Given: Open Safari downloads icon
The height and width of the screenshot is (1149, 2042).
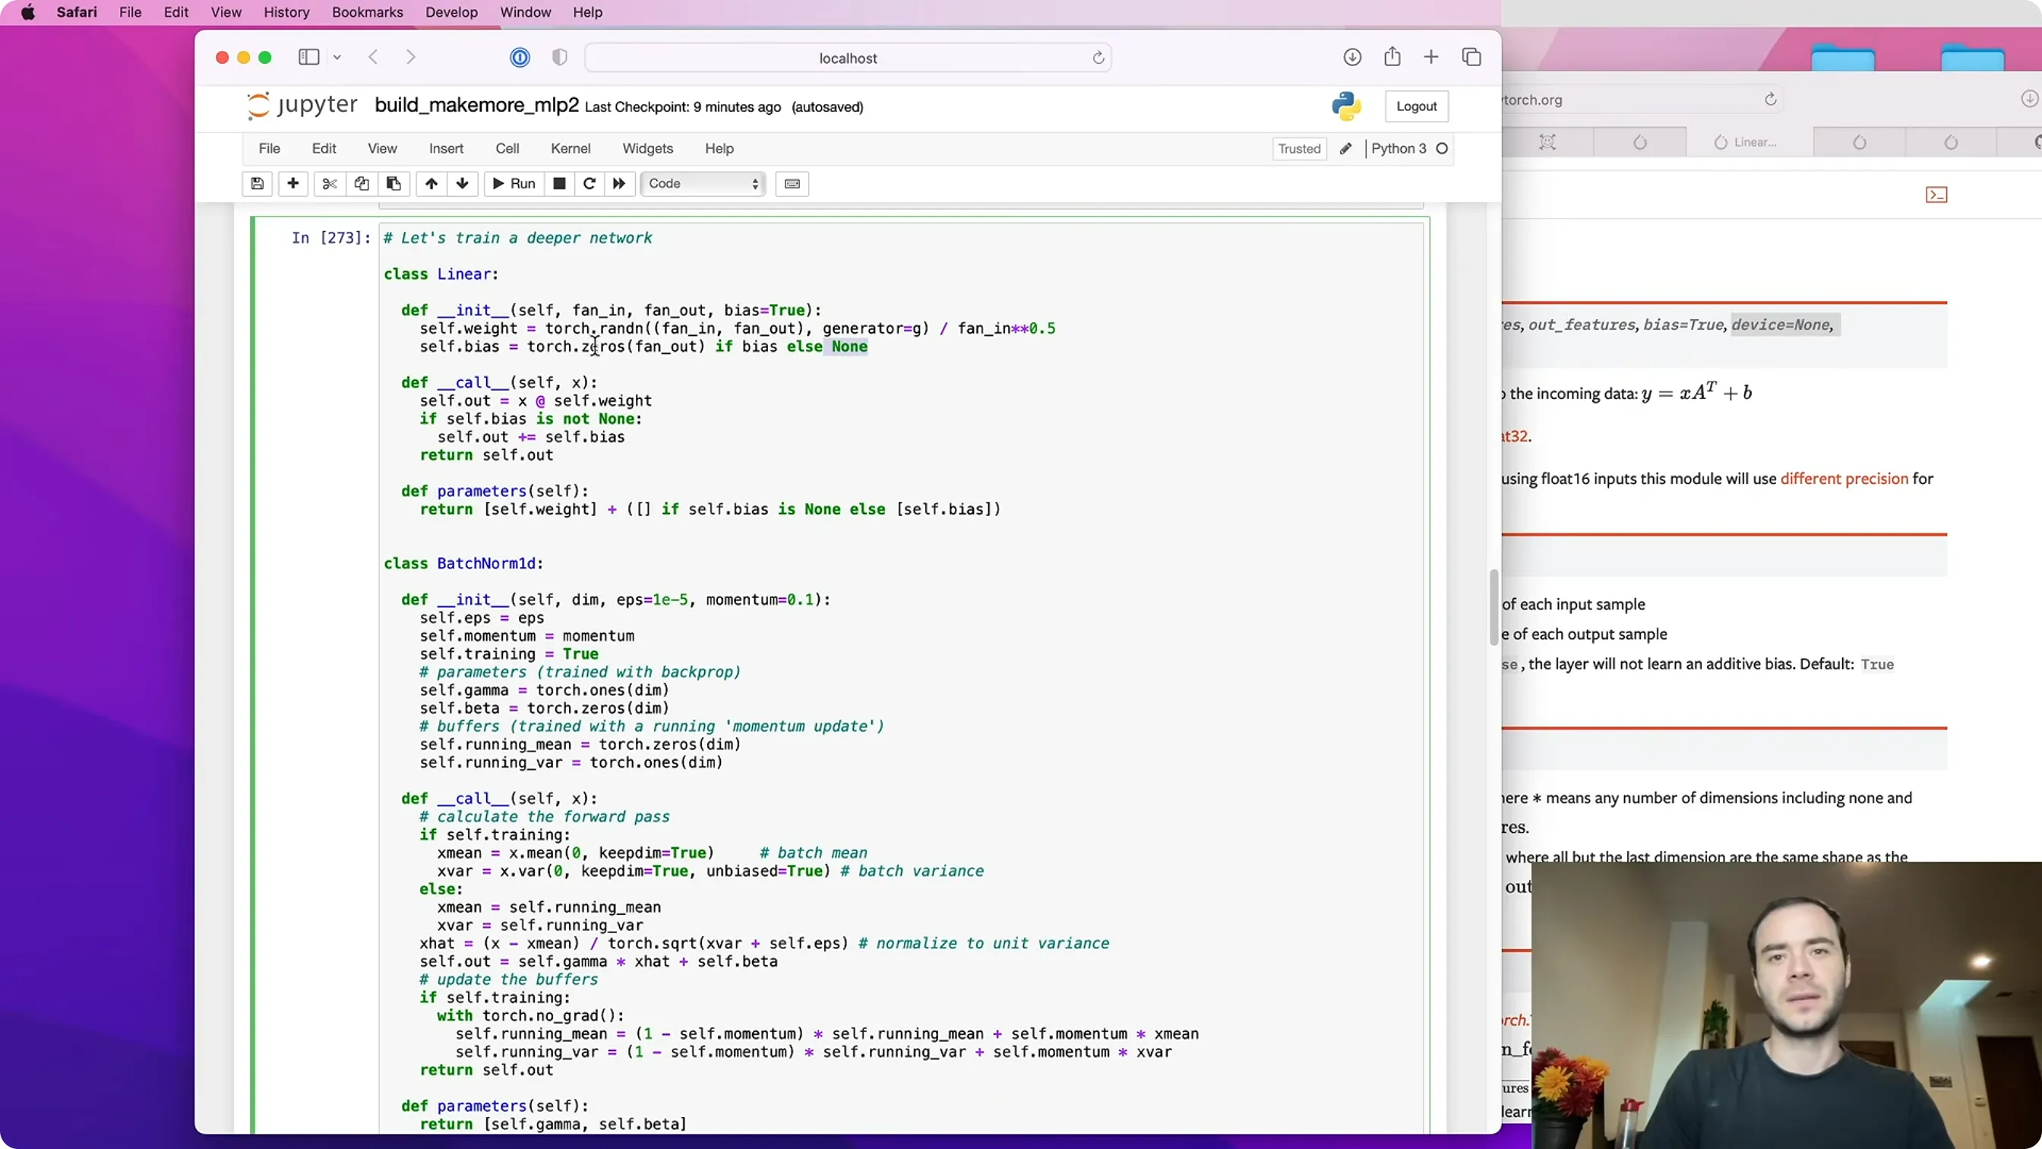Looking at the screenshot, I should 1352,57.
